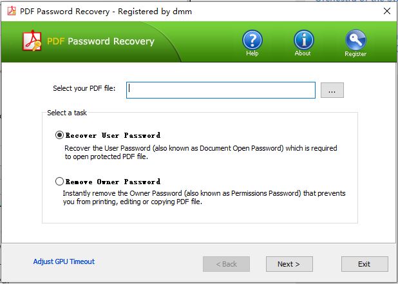Open the Adjust GPU Timeout link
Image resolution: width=398 pixels, height=284 pixels.
[x=64, y=261]
